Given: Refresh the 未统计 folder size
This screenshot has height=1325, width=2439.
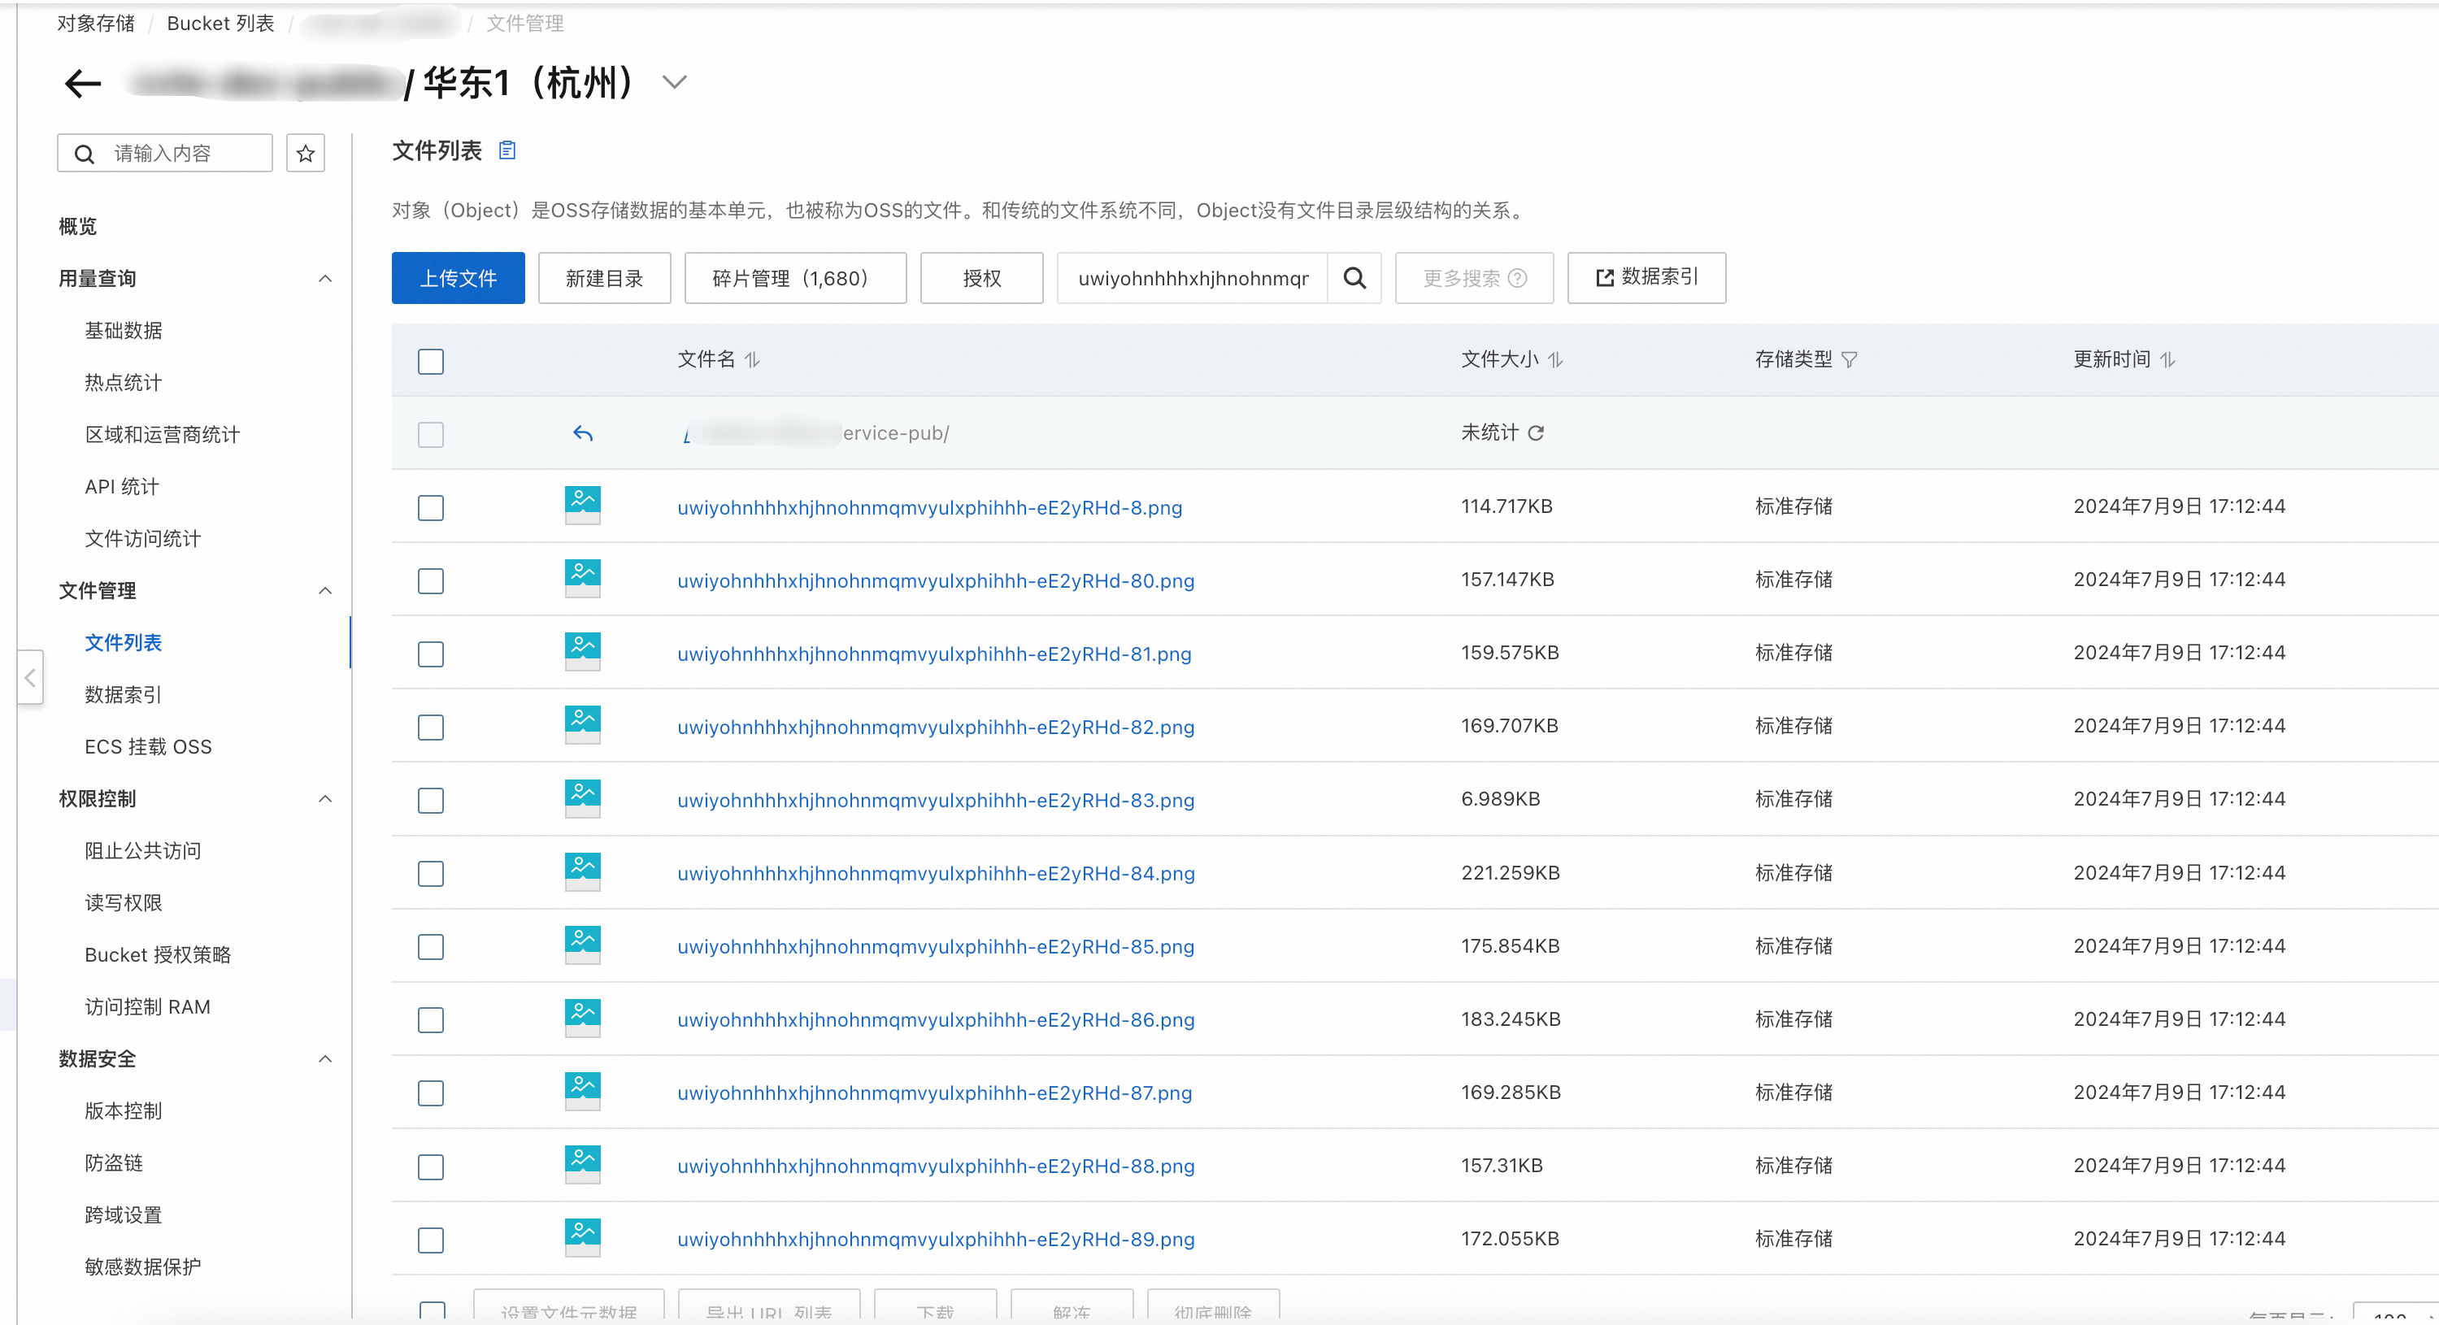Looking at the screenshot, I should (1536, 432).
